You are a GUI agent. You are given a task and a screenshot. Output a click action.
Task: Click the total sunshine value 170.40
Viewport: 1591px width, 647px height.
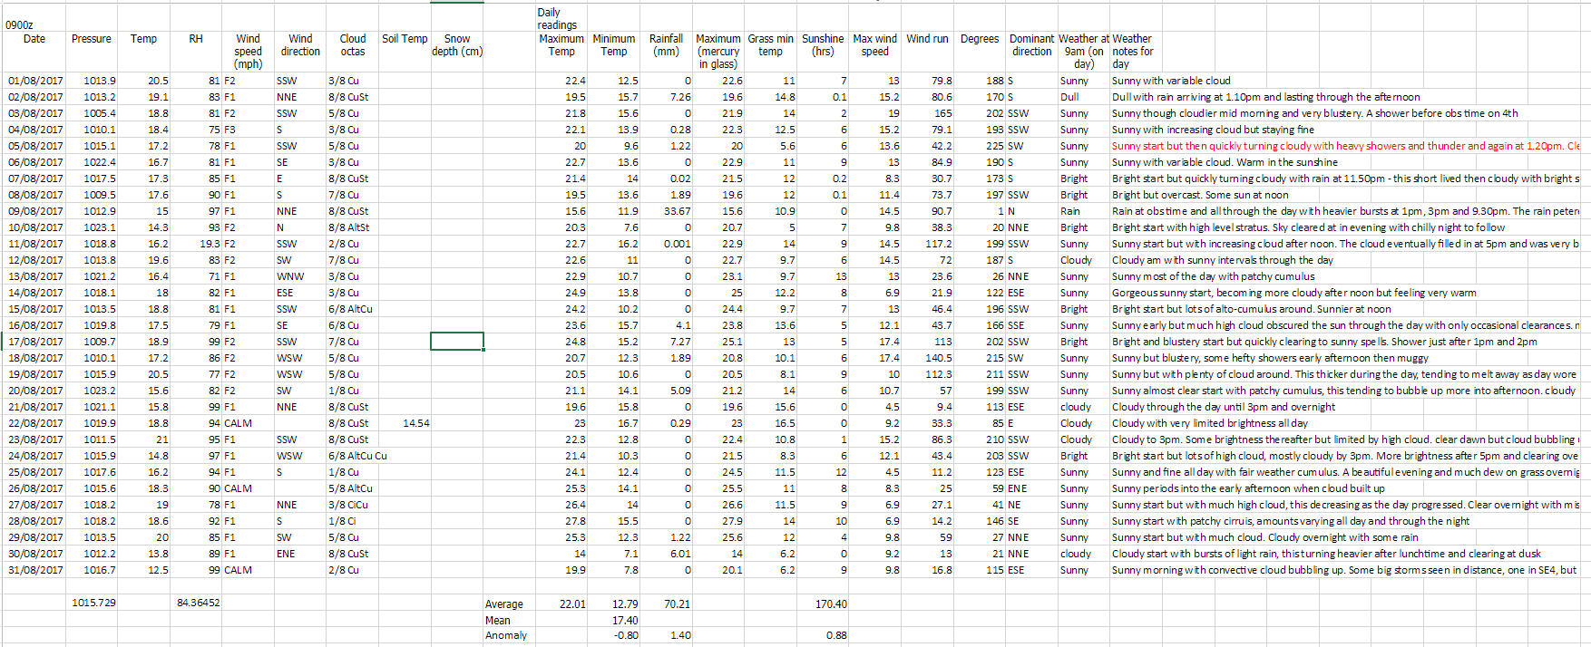click(x=830, y=604)
